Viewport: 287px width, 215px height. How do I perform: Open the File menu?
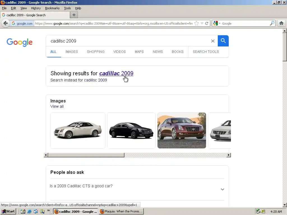pyautogui.click(x=4, y=8)
